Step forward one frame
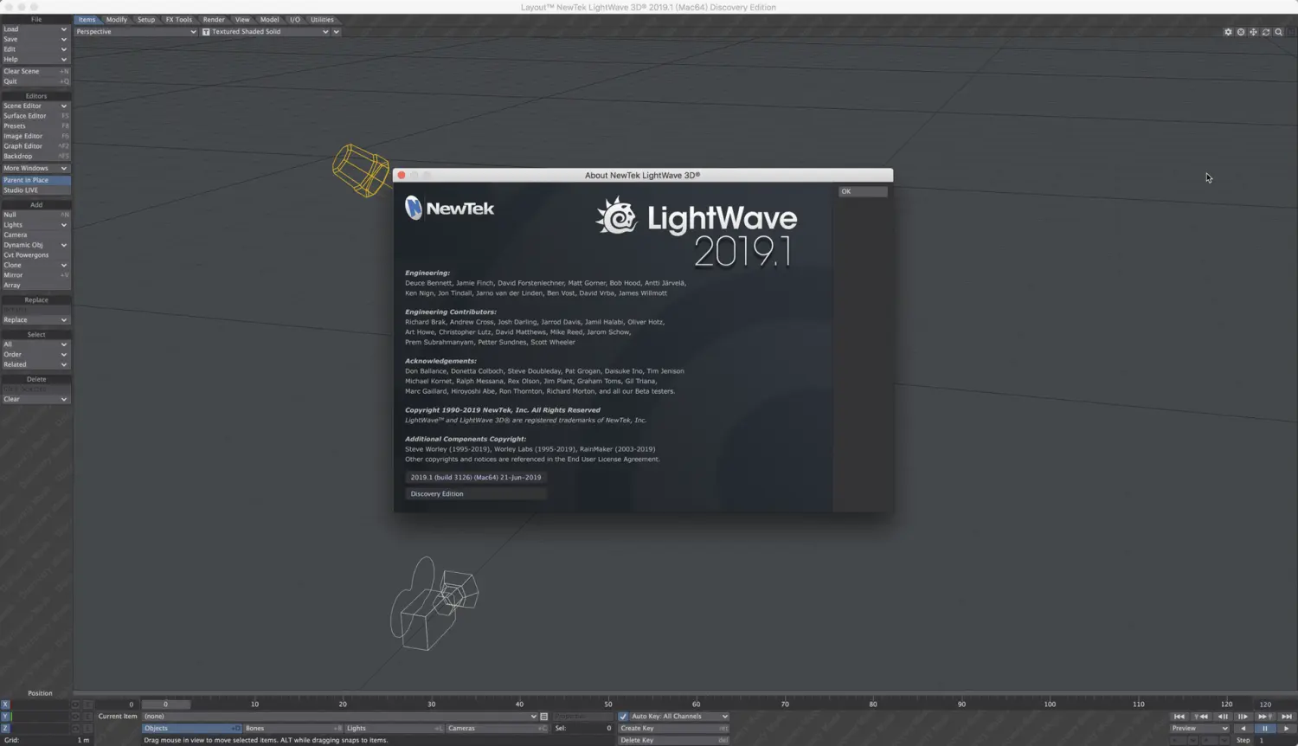 pyautogui.click(x=1243, y=717)
